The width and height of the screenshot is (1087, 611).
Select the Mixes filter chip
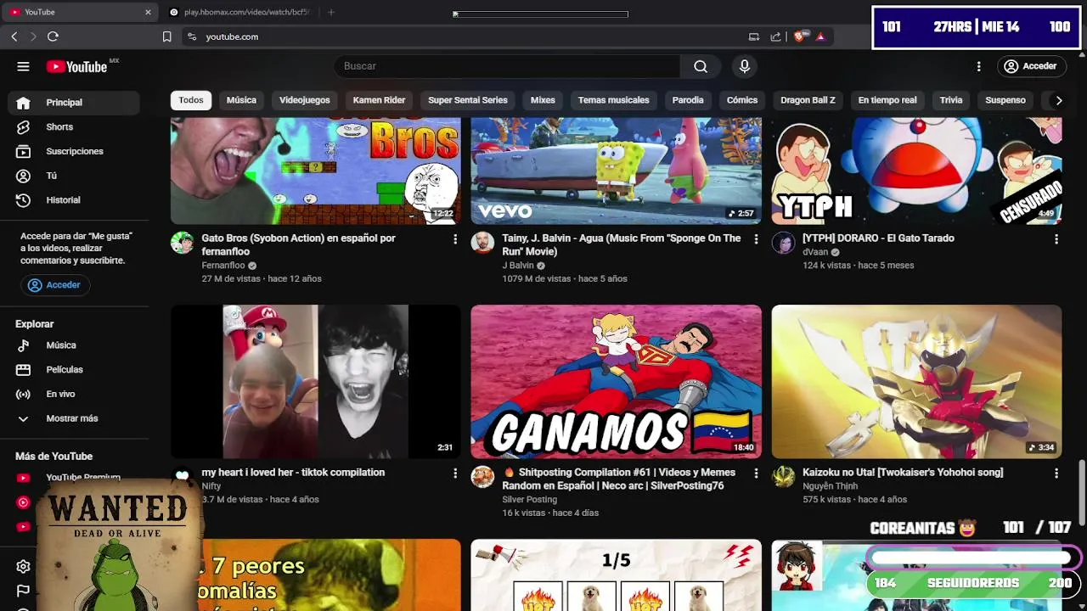[x=543, y=100]
